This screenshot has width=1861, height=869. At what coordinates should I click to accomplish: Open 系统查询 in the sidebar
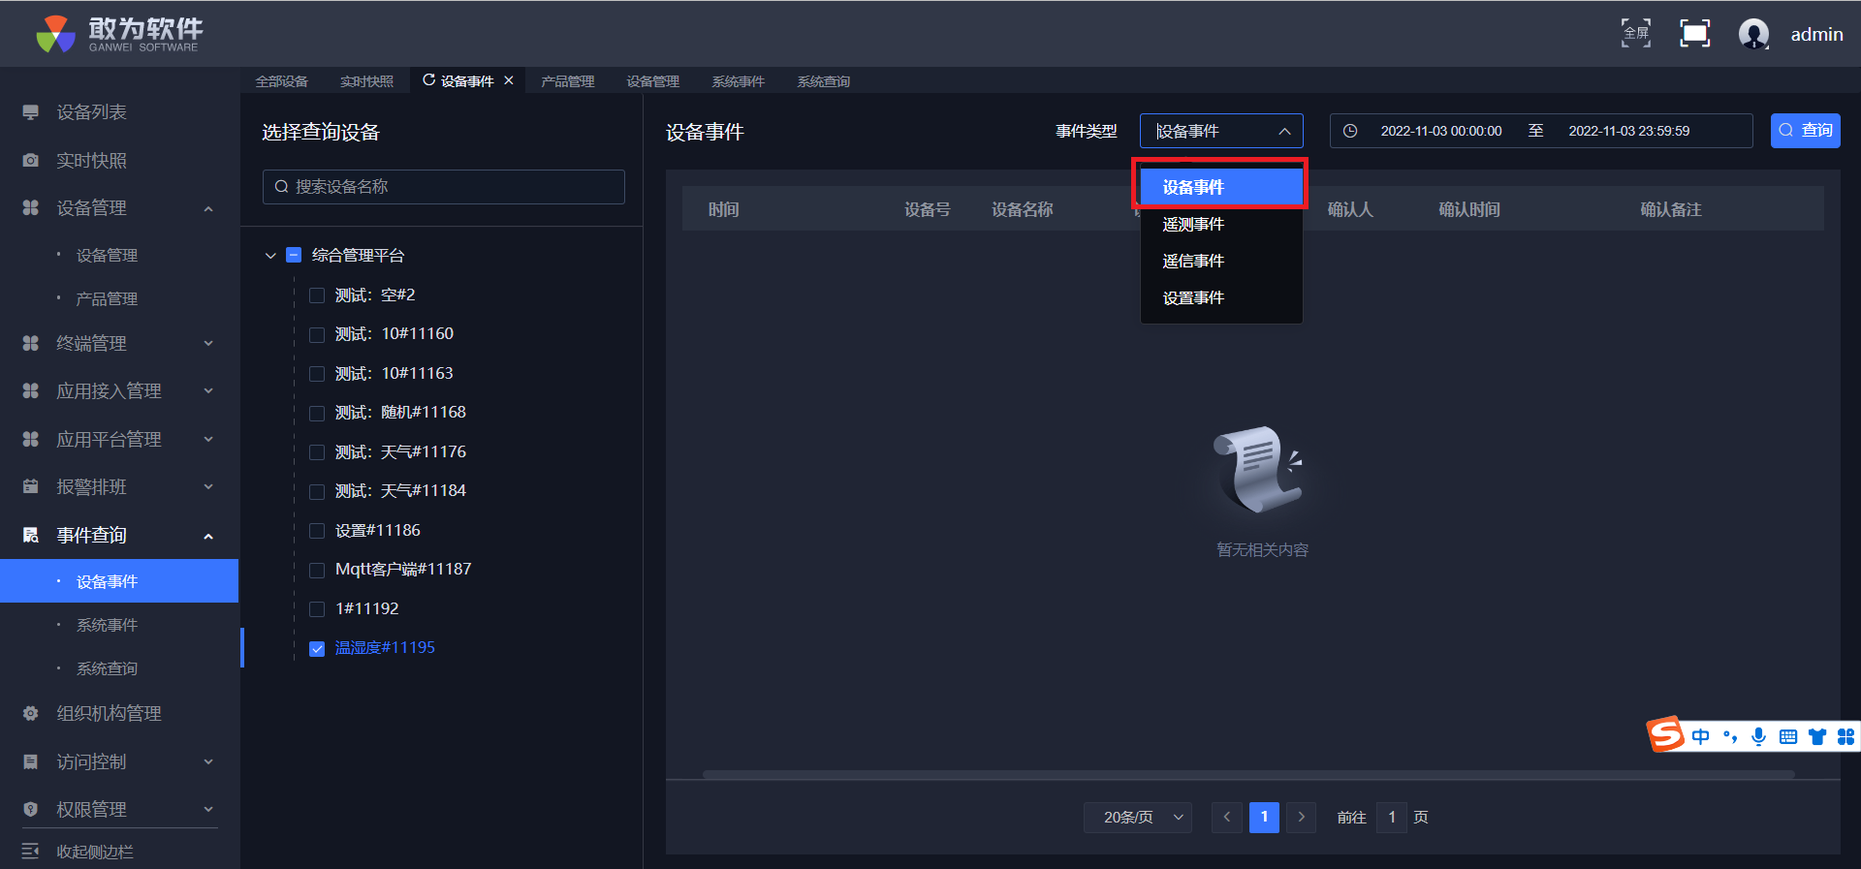pos(107,668)
